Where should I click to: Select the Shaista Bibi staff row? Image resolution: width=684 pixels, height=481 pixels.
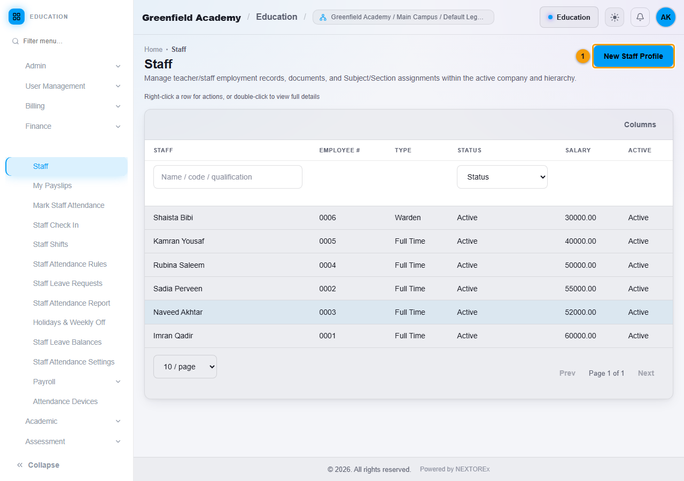click(408, 218)
